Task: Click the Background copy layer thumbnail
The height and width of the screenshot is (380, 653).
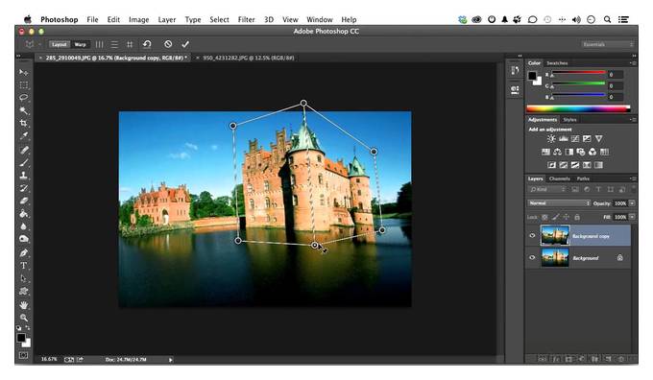Action: point(555,235)
